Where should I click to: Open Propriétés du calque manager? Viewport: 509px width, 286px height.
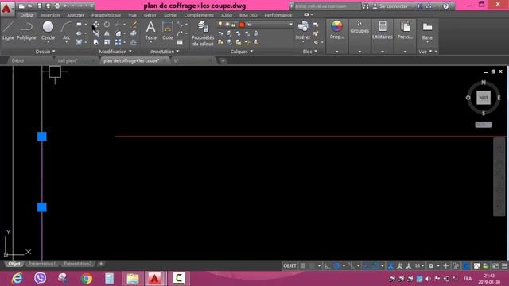pos(203,33)
